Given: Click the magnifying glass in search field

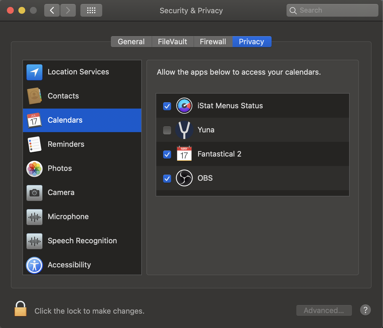Looking at the screenshot, I should pos(293,11).
